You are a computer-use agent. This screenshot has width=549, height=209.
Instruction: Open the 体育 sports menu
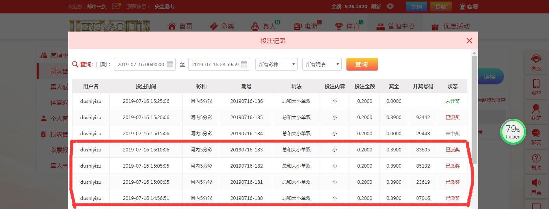tap(348, 26)
